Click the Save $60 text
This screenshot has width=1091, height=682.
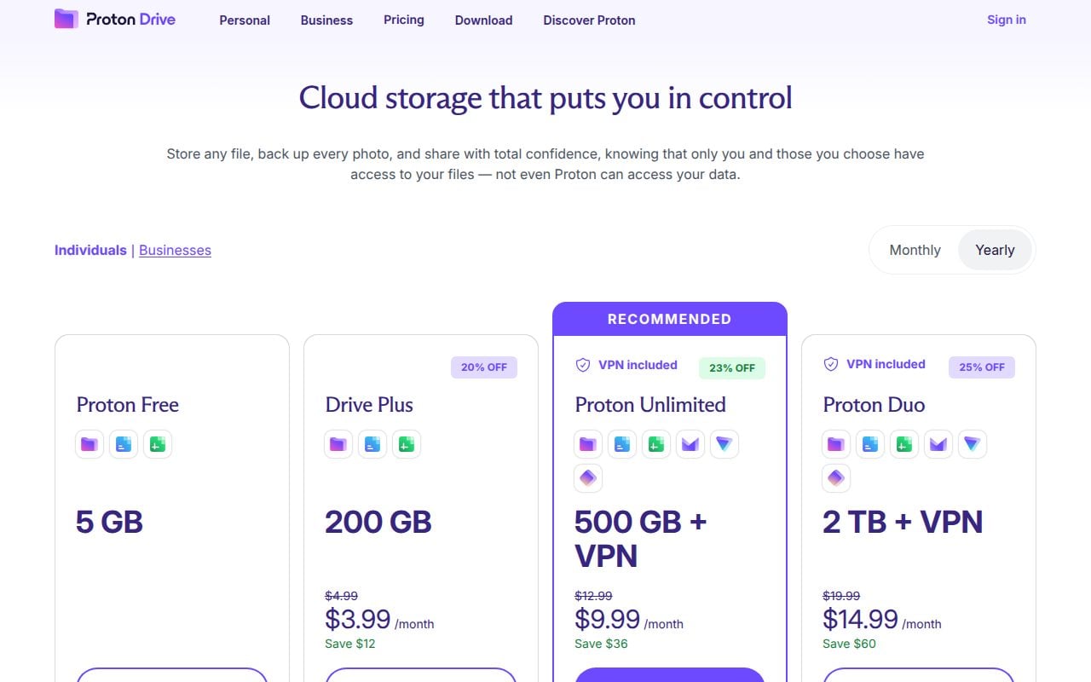click(x=849, y=644)
